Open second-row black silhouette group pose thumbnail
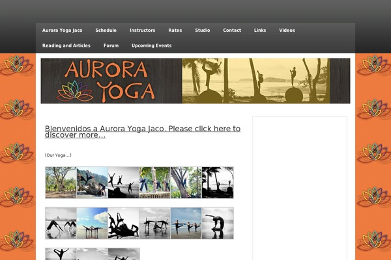The height and width of the screenshot is (260, 391). tap(123, 223)
